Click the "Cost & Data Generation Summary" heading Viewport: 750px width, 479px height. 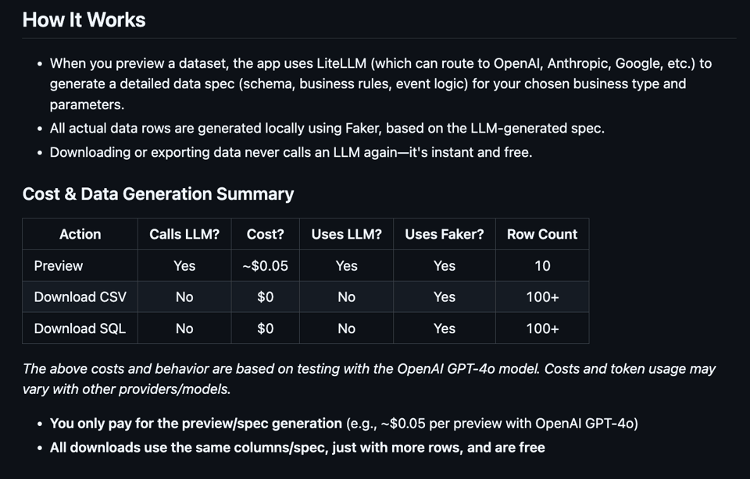158,193
